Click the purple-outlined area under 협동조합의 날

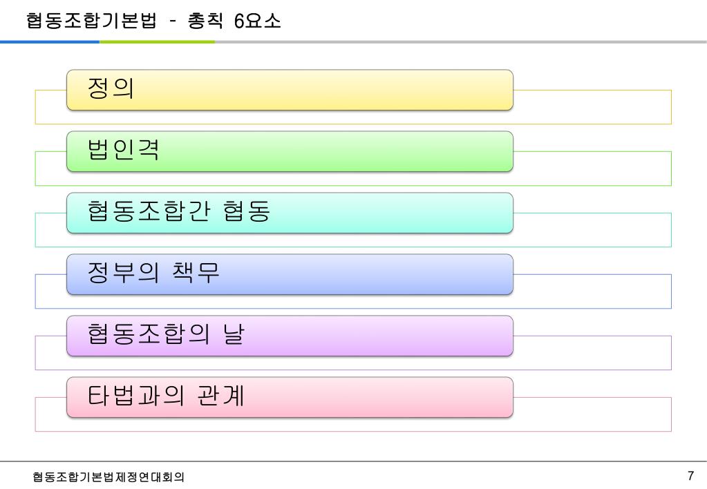click(353, 363)
